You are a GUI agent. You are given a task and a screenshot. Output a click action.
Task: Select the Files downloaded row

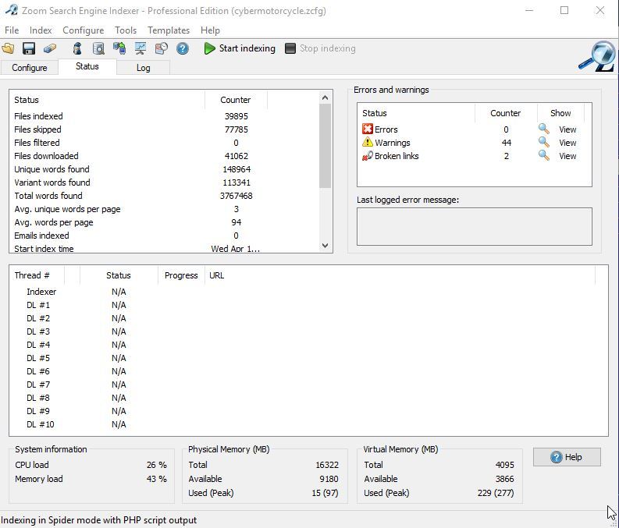click(x=164, y=156)
